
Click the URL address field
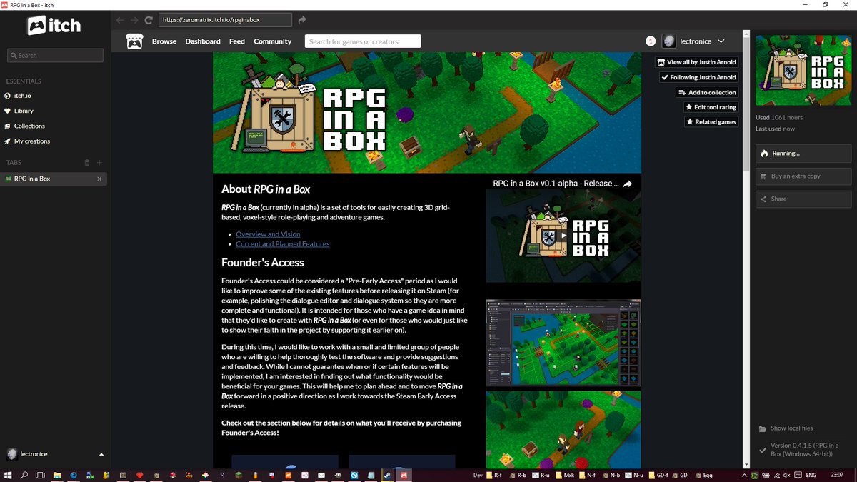pyautogui.click(x=225, y=20)
